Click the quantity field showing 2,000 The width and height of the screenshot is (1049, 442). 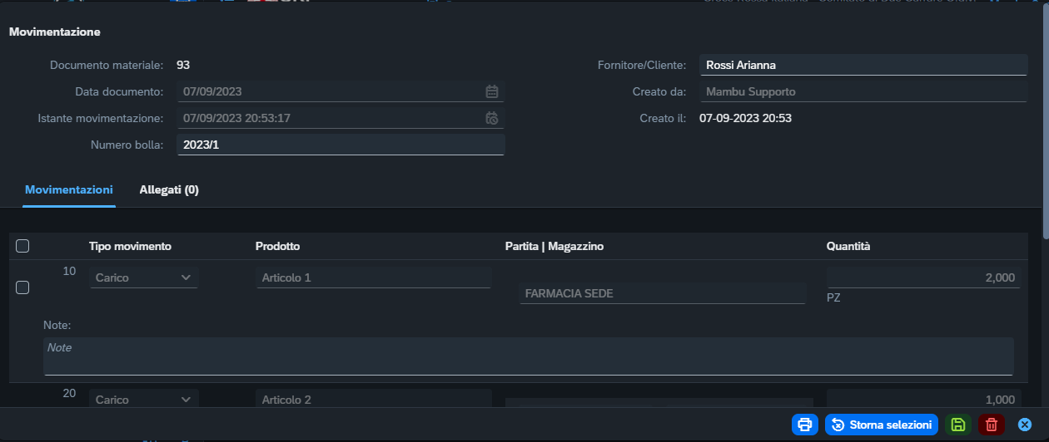[923, 277]
